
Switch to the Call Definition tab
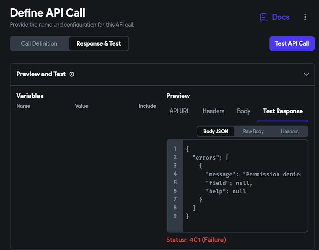pyautogui.click(x=39, y=43)
